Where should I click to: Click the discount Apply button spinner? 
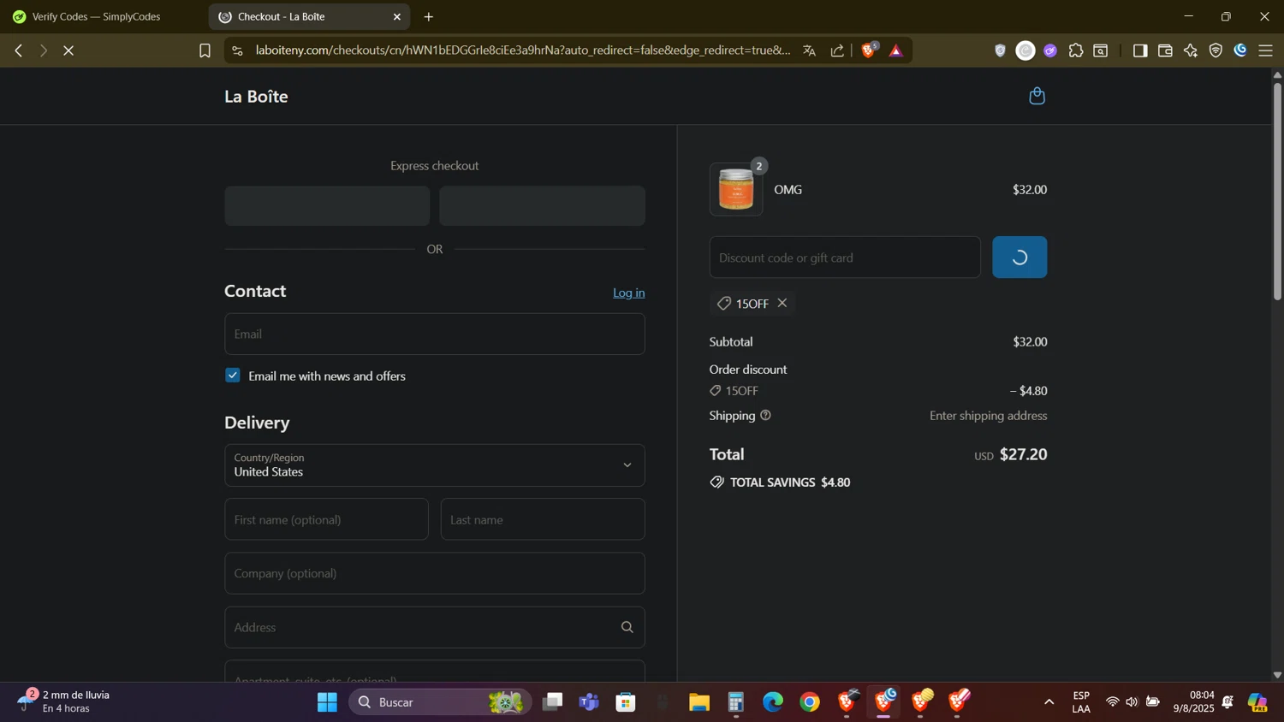pyautogui.click(x=1019, y=257)
